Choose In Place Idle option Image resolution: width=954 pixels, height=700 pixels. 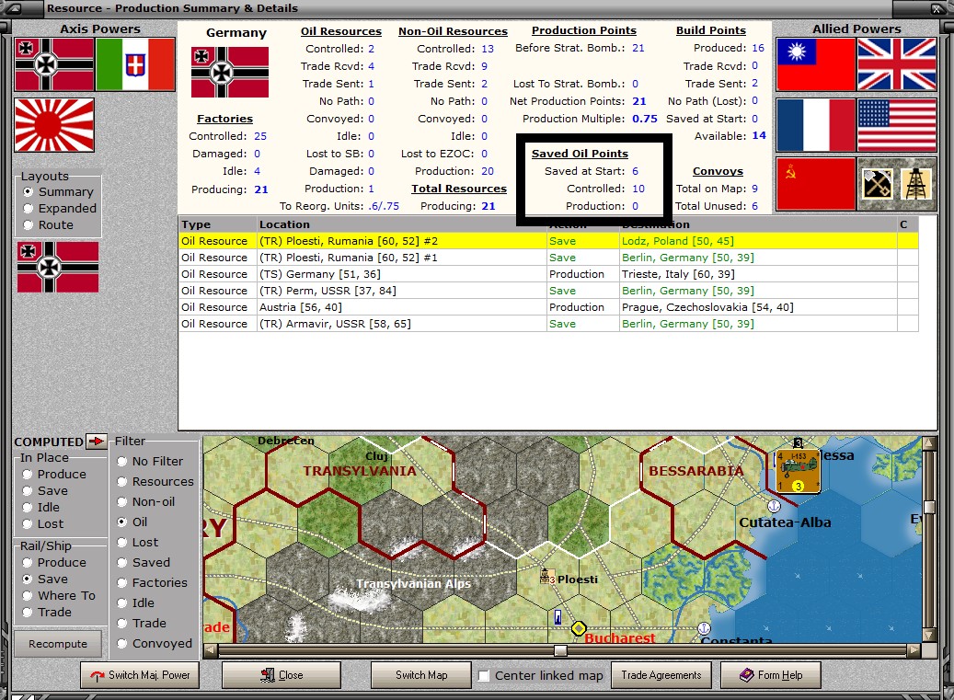(x=28, y=507)
